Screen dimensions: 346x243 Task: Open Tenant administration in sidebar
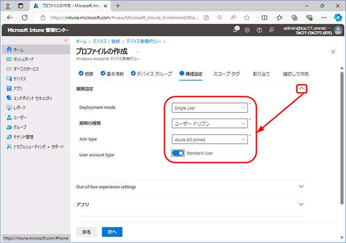(x=20, y=137)
